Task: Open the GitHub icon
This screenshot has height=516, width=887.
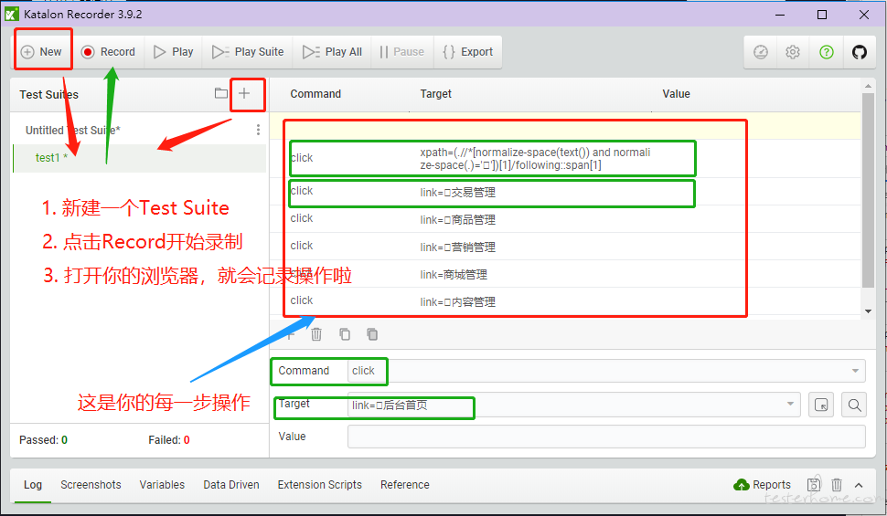Action: click(860, 53)
